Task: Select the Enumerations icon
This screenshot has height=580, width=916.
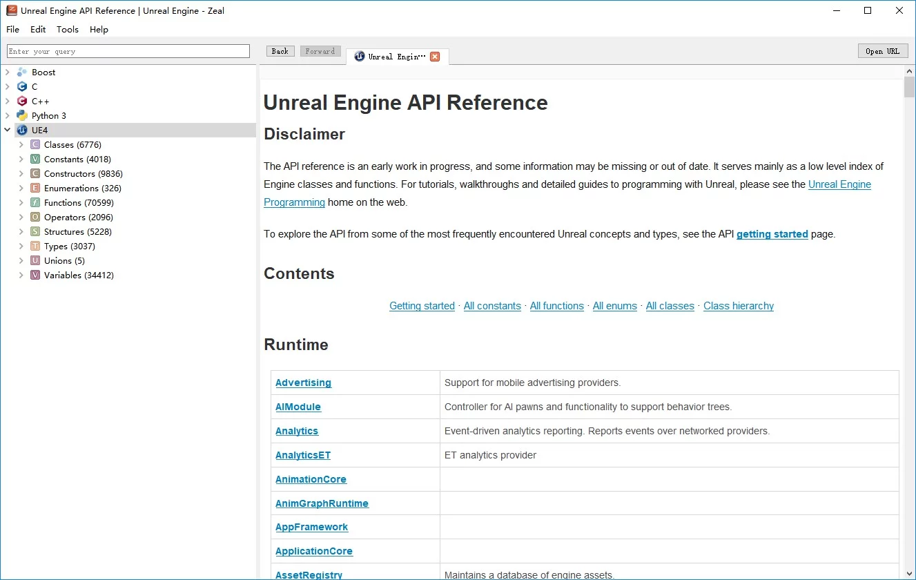Action: tap(35, 188)
